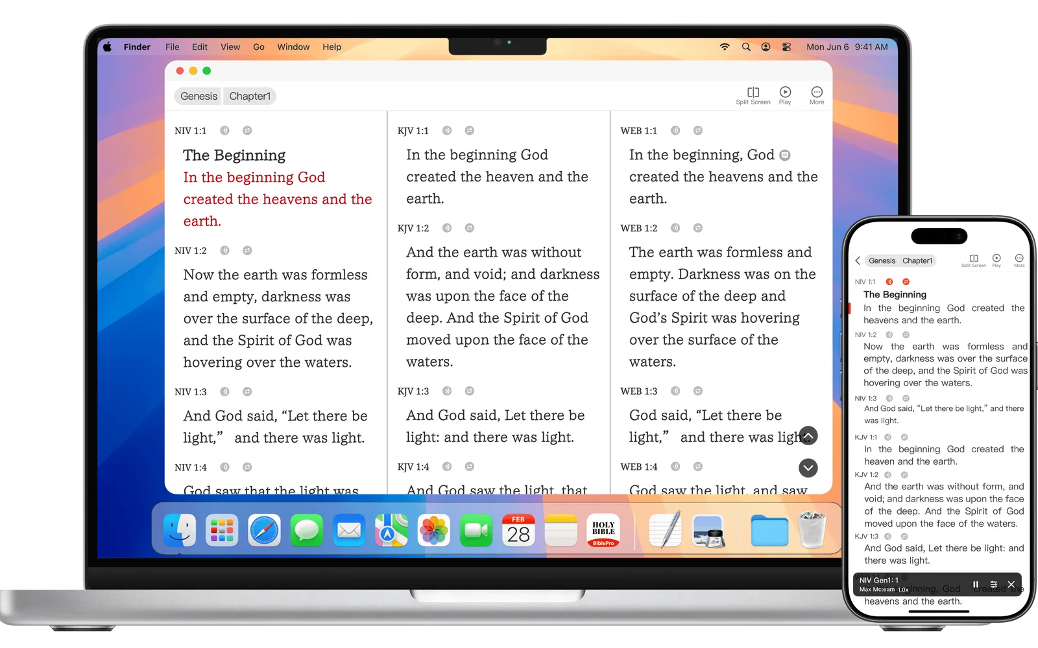Select the Genesis book selector on Mac

[x=199, y=96]
